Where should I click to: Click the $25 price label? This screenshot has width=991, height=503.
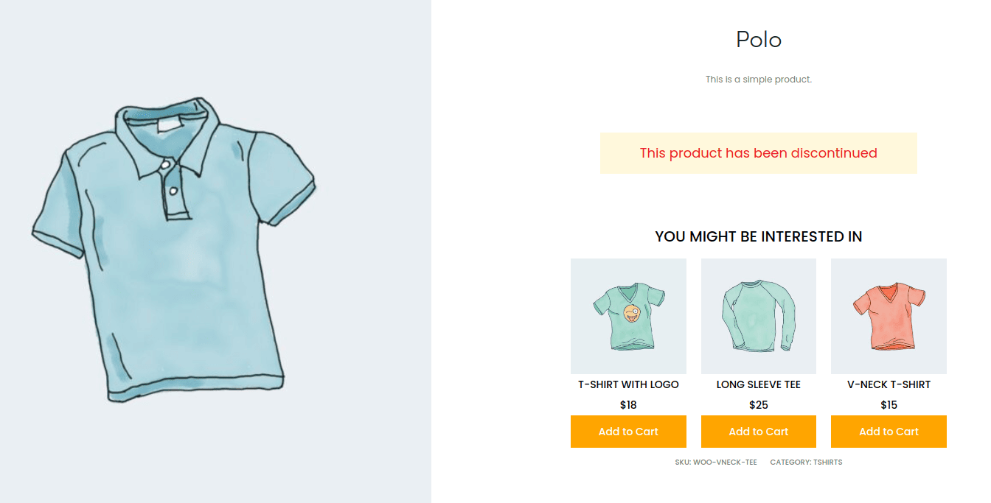click(x=758, y=405)
